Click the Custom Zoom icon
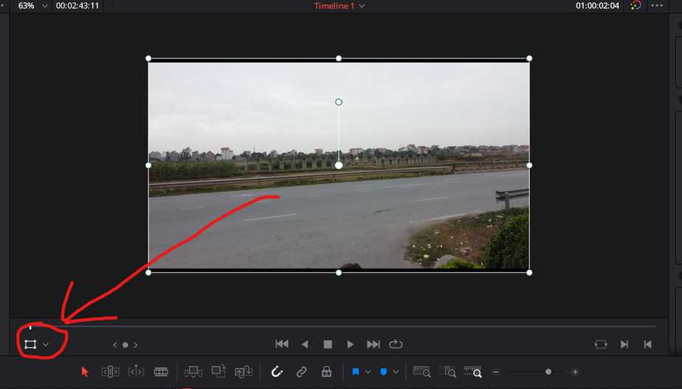The width and height of the screenshot is (682, 389). tap(473, 371)
